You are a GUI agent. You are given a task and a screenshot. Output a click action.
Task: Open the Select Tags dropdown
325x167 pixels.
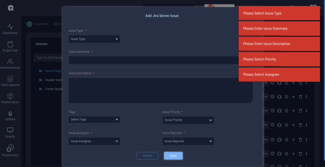click(x=94, y=119)
